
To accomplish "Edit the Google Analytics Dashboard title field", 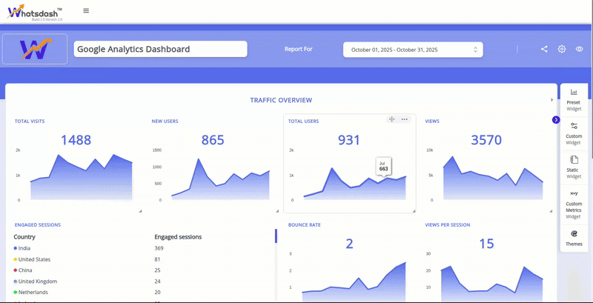I will click(161, 49).
